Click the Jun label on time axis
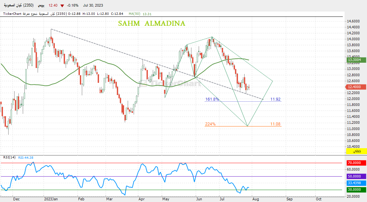Screen dimensions: 367x202 [199, 199]
